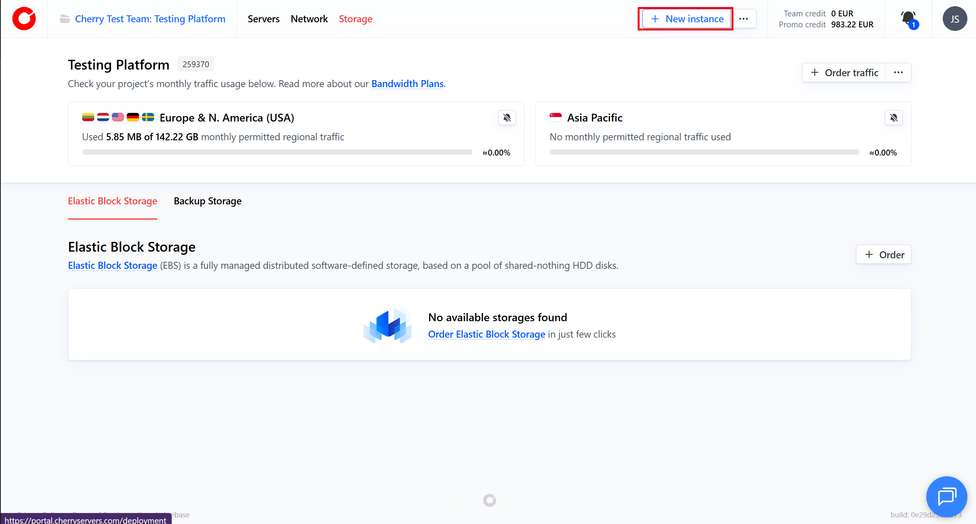The height and width of the screenshot is (524, 976).
Task: Click the Singapore flag in Asia Pacific
Action: 555,117
